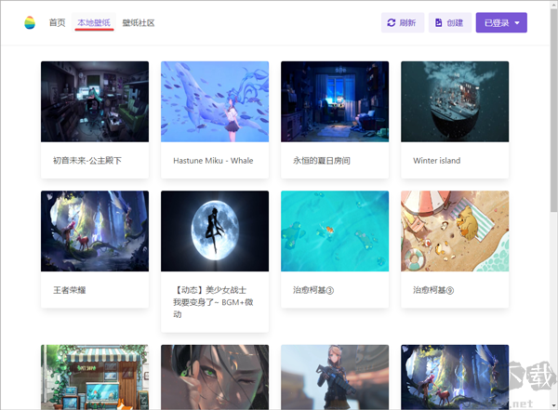This screenshot has height=410, width=558.
Task: Click the colorful app logo icon
Action: pyautogui.click(x=31, y=22)
